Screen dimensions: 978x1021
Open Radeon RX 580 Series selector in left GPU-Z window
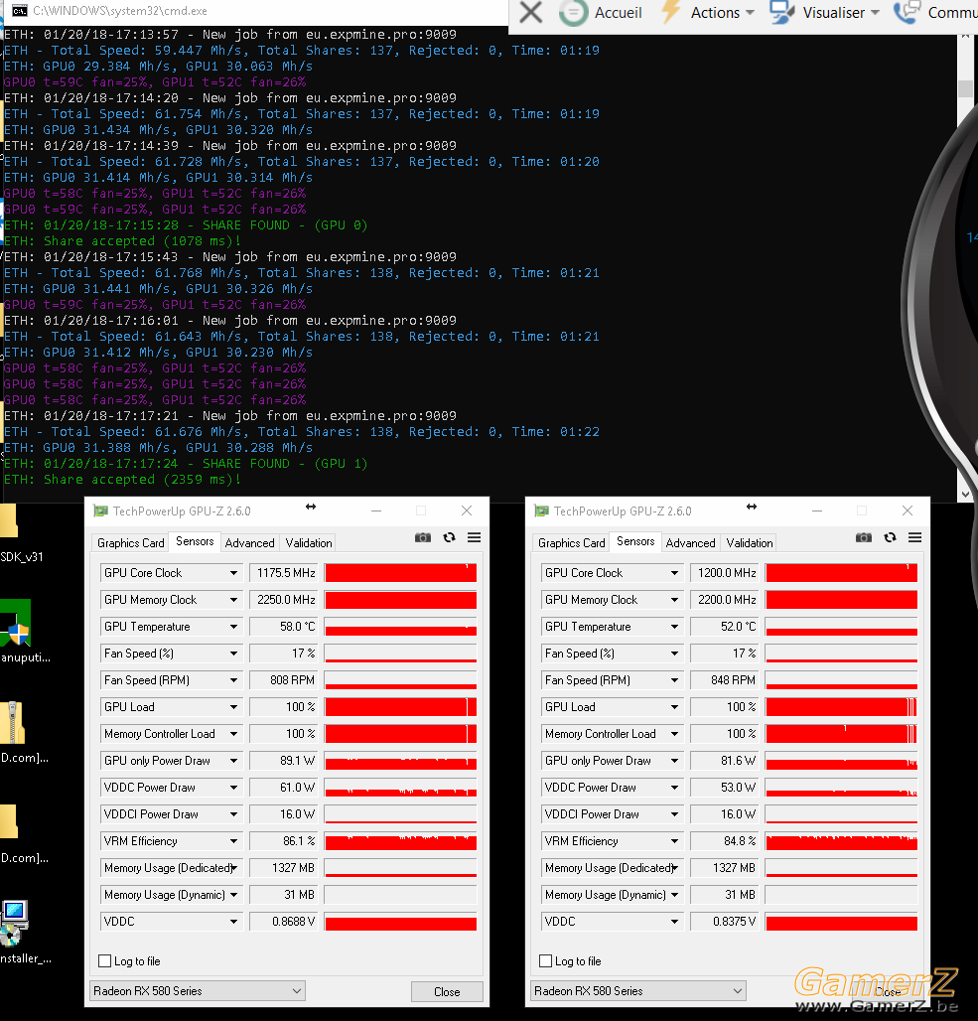point(198,991)
